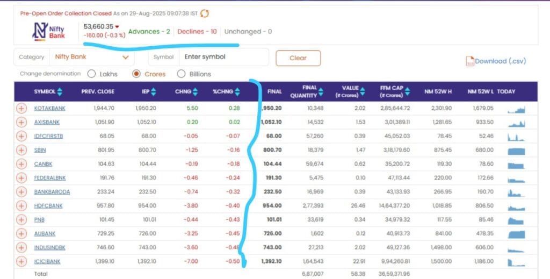Viewport: 550px width, 279px height.
Task: Click the KOTAKBANK today chart thumbnail
Action: (x=516, y=109)
